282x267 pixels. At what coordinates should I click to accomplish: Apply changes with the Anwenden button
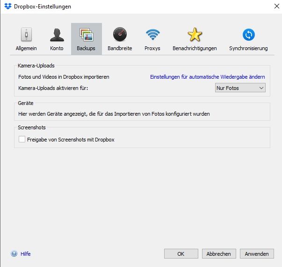(257, 254)
